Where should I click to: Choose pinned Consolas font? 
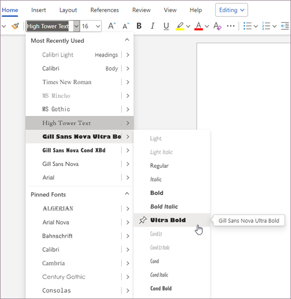(73, 291)
